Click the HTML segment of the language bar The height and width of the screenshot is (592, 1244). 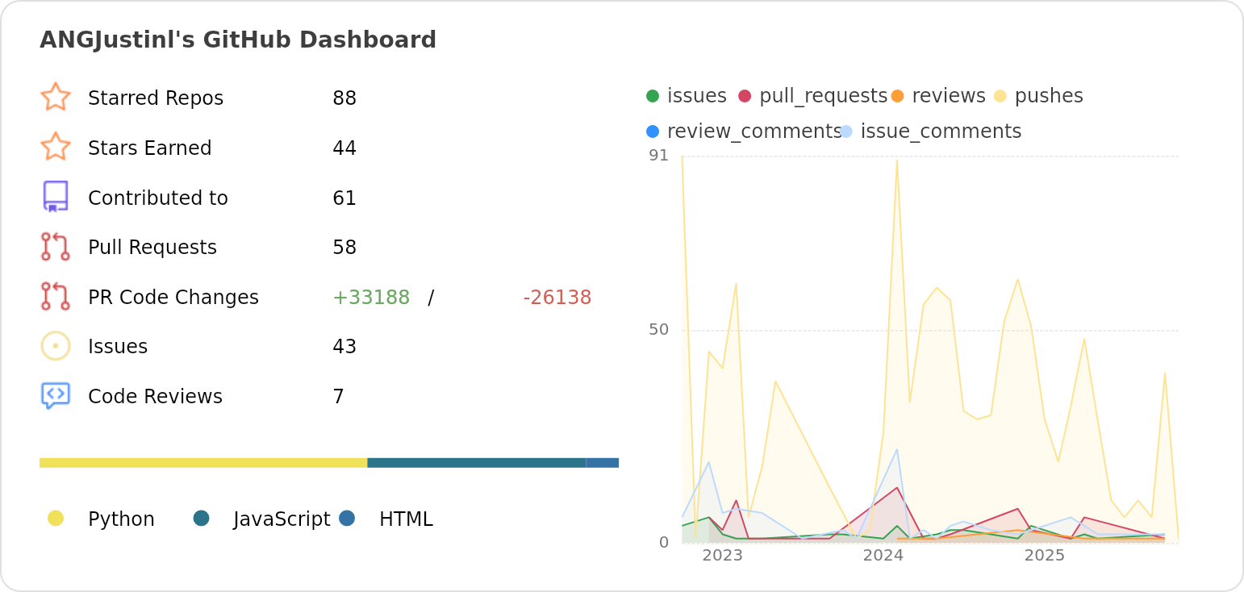(602, 462)
